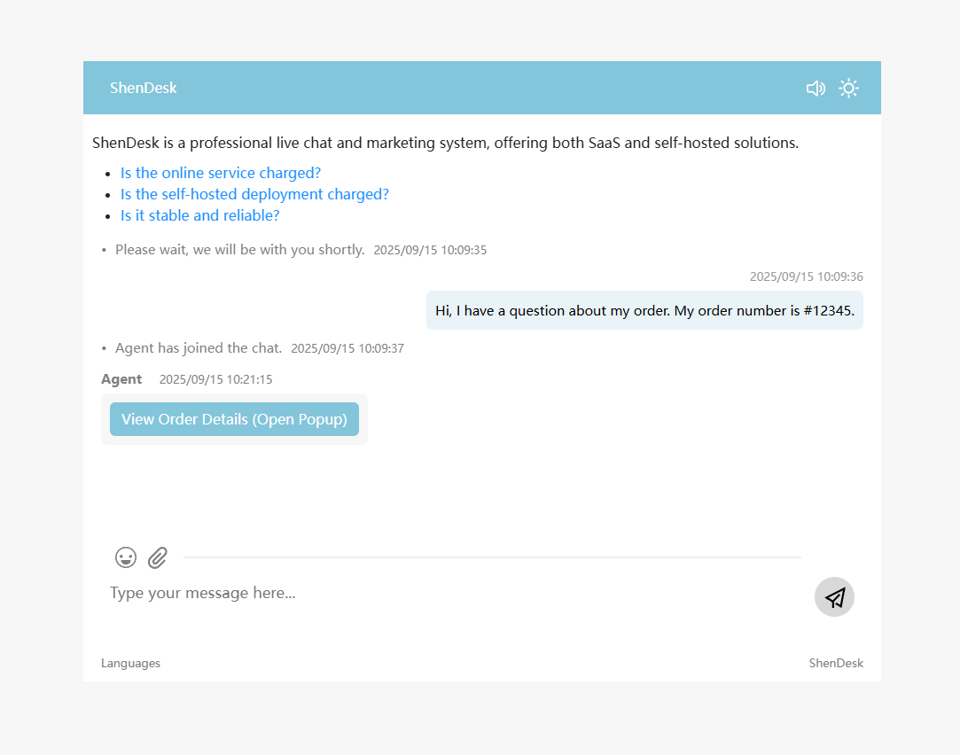This screenshot has width=960, height=755.
Task: Click the ShenDesk footer link
Action: [x=835, y=663]
